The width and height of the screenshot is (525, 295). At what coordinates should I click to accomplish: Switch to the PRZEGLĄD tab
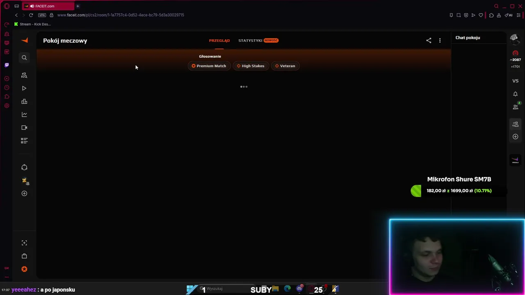coord(219,41)
